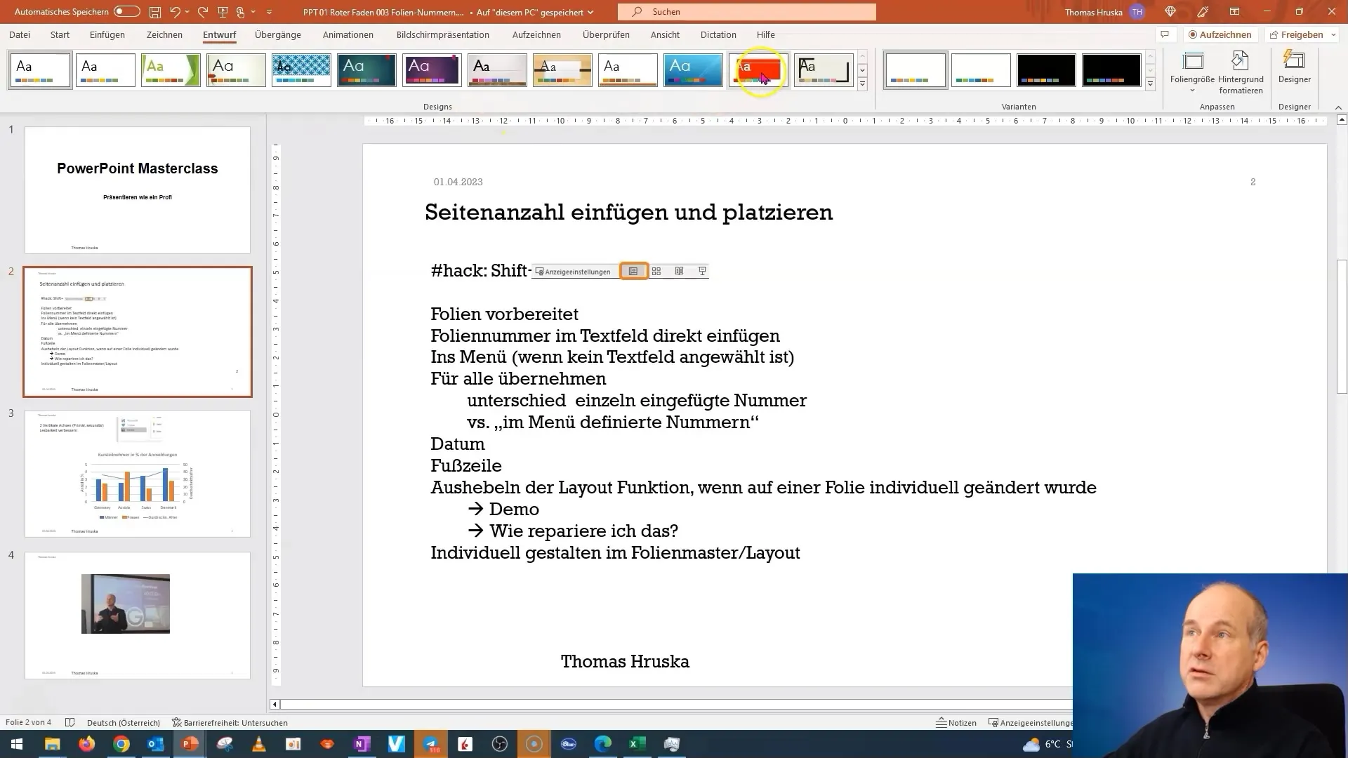Expand the Übergänge ribbon tab
Image resolution: width=1348 pixels, height=758 pixels.
click(277, 34)
